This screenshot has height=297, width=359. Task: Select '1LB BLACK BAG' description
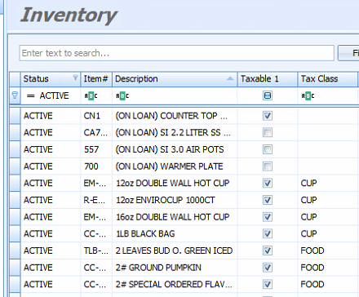[145, 234]
